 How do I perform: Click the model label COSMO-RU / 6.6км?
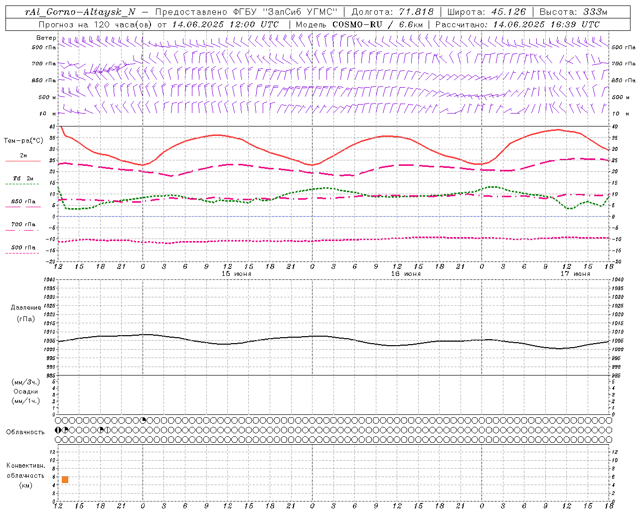click(377, 24)
